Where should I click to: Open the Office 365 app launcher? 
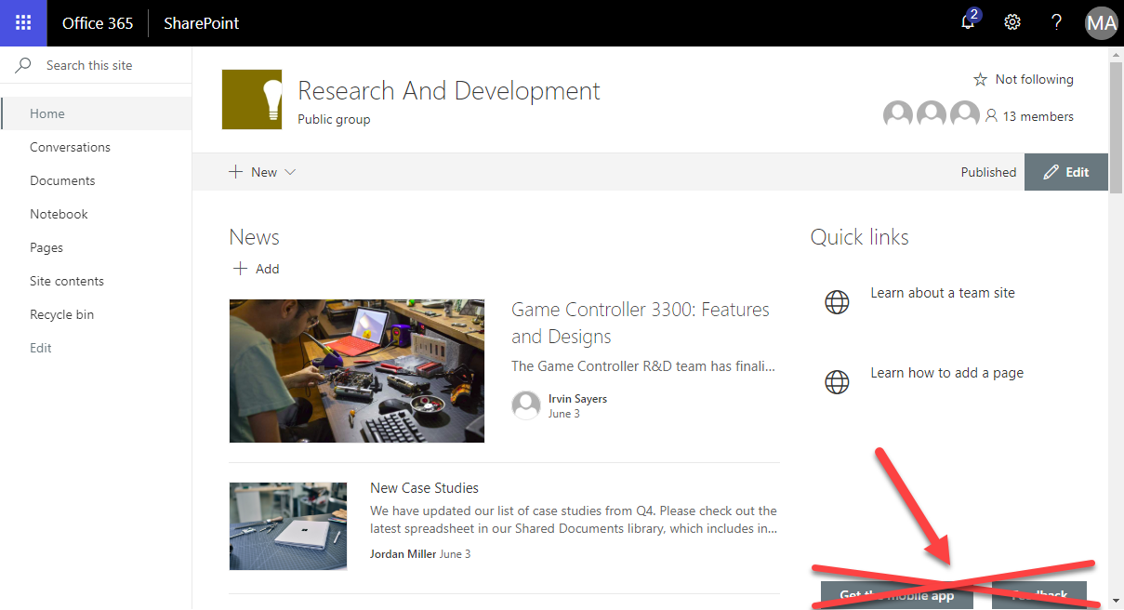(x=22, y=22)
